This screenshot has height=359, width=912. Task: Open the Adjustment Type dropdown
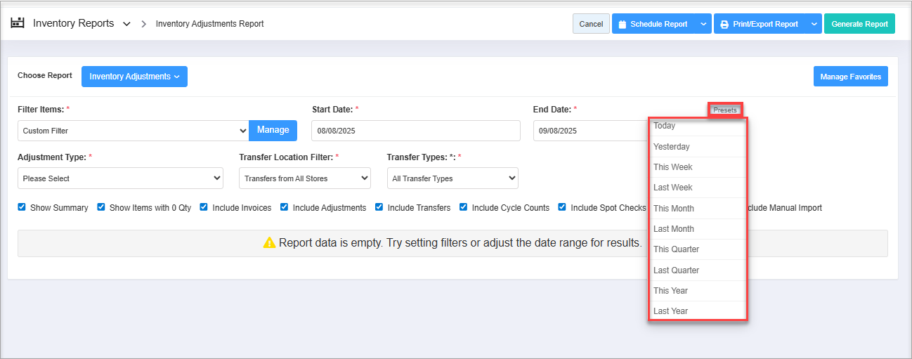(120, 178)
